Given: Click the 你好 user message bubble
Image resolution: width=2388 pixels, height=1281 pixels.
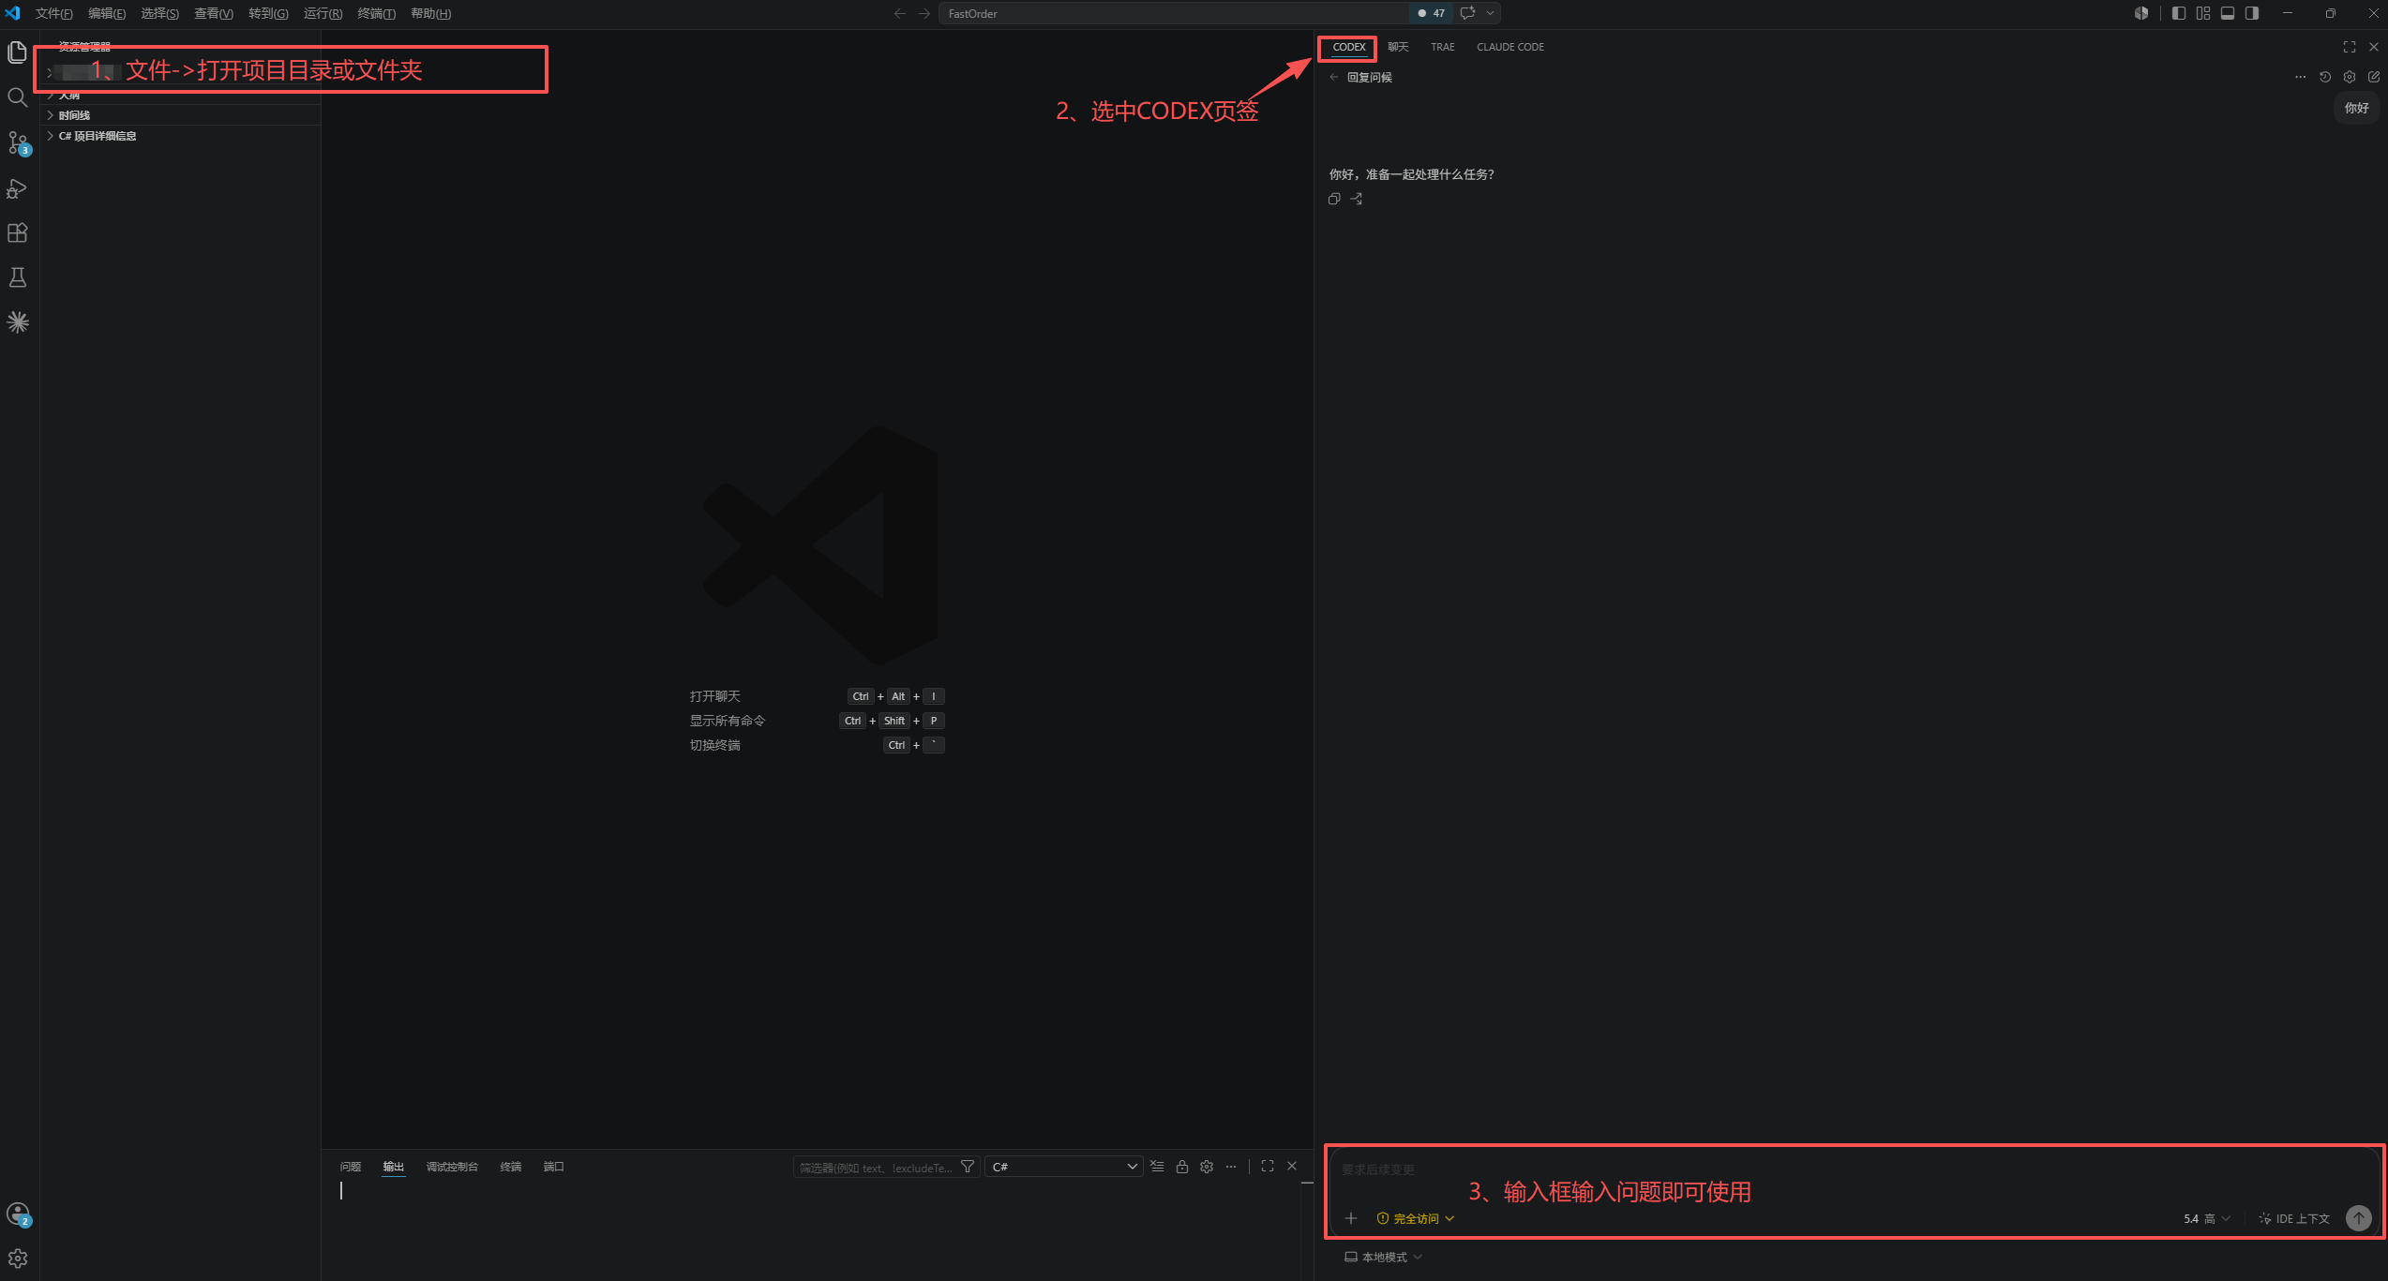Looking at the screenshot, I should pos(2356,108).
